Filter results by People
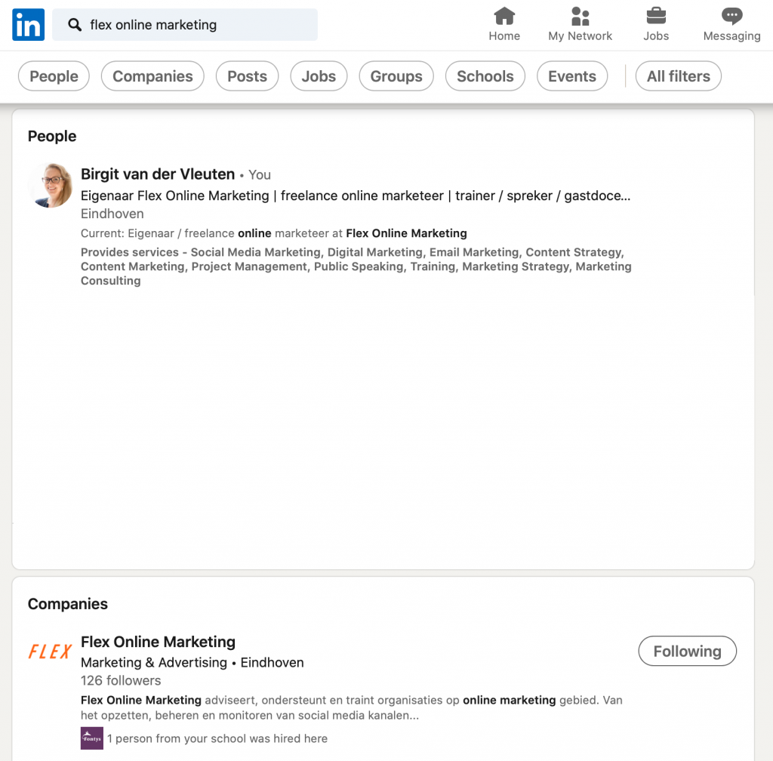This screenshot has width=773, height=761. [x=54, y=76]
